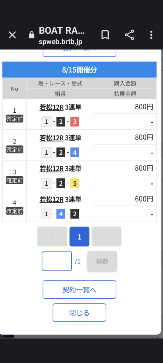The height and width of the screenshot is (363, 163).
Task: Close the browser tab with X icon
Action: tap(12, 35)
